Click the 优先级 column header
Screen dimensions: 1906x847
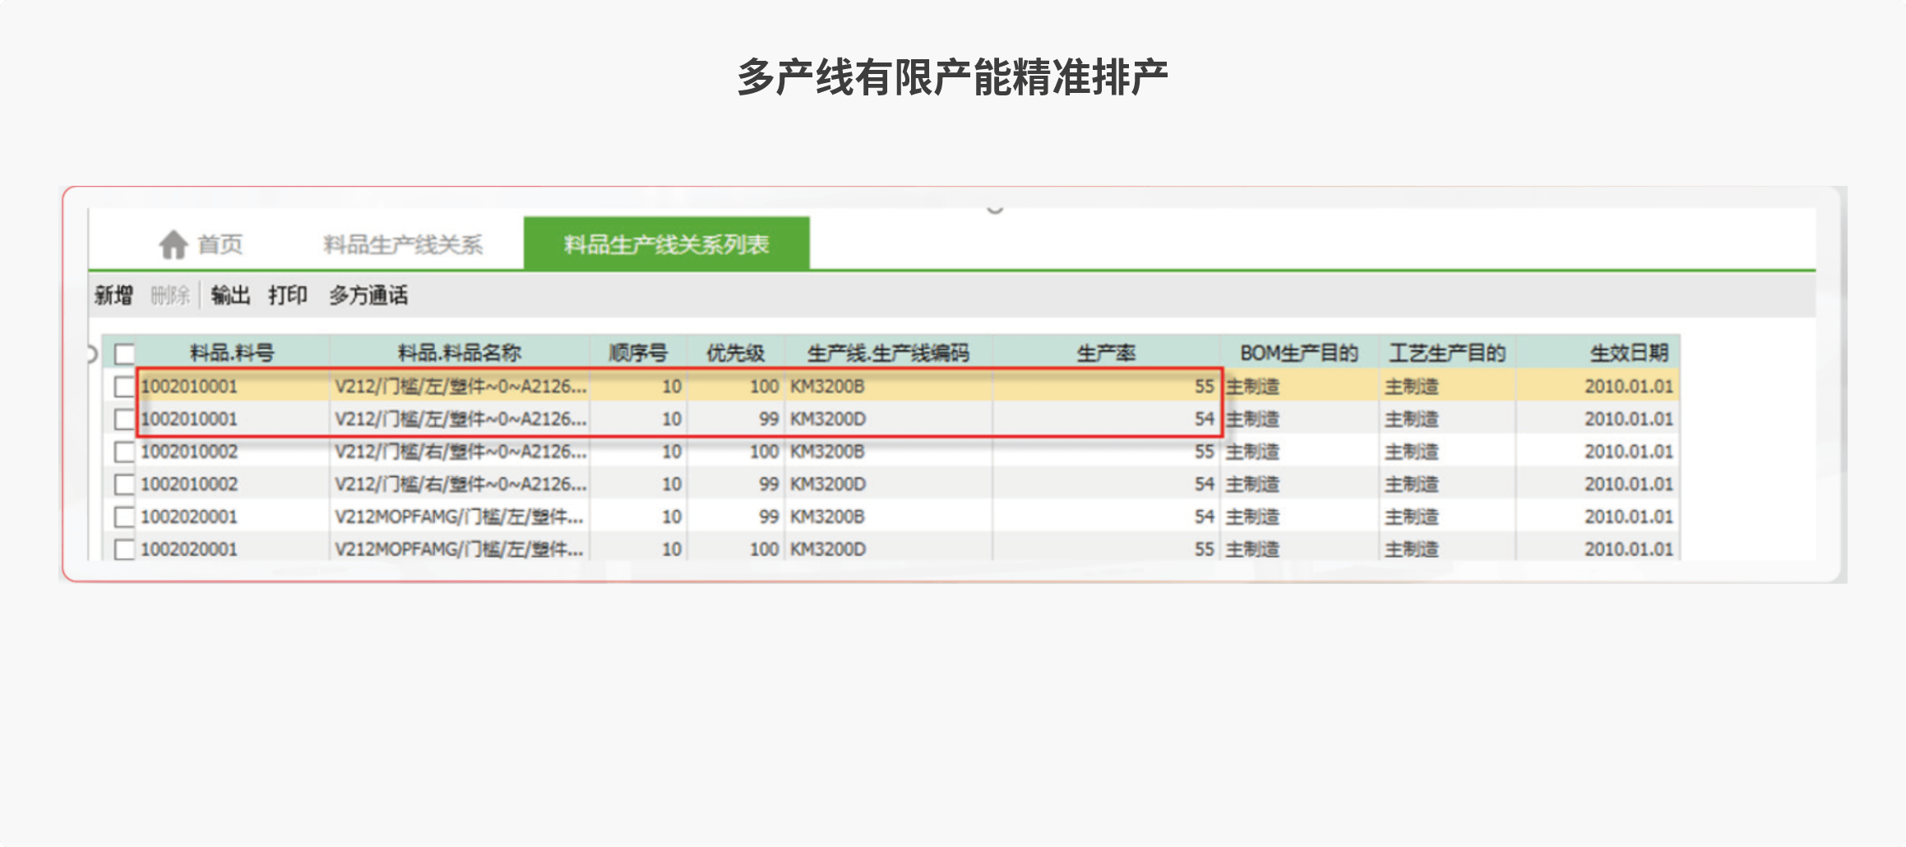coord(735,354)
